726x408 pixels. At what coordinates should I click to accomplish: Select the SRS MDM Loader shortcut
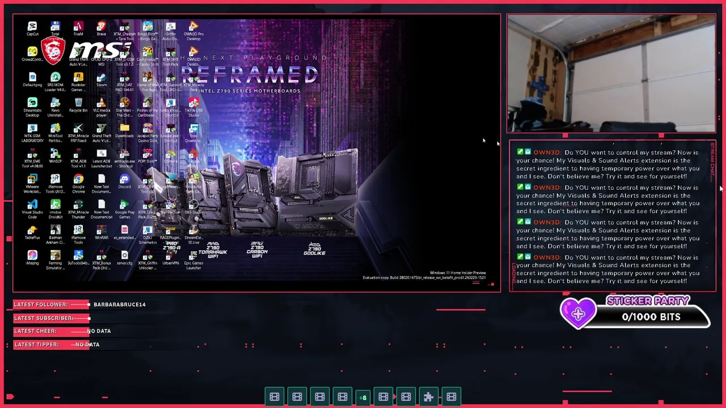click(x=55, y=82)
